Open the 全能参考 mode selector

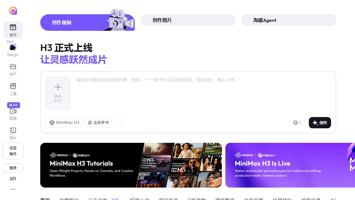[99, 123]
